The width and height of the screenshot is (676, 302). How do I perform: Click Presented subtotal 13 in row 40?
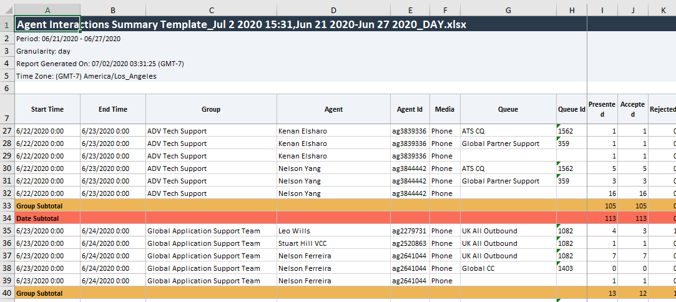(x=602, y=293)
